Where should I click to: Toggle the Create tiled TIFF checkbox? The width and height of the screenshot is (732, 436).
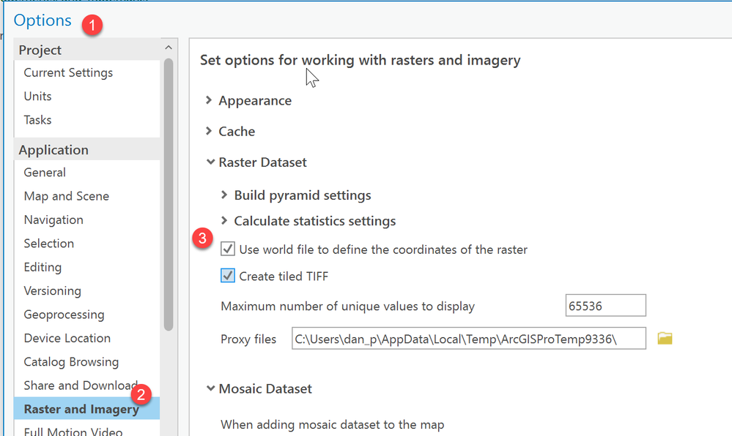(228, 276)
